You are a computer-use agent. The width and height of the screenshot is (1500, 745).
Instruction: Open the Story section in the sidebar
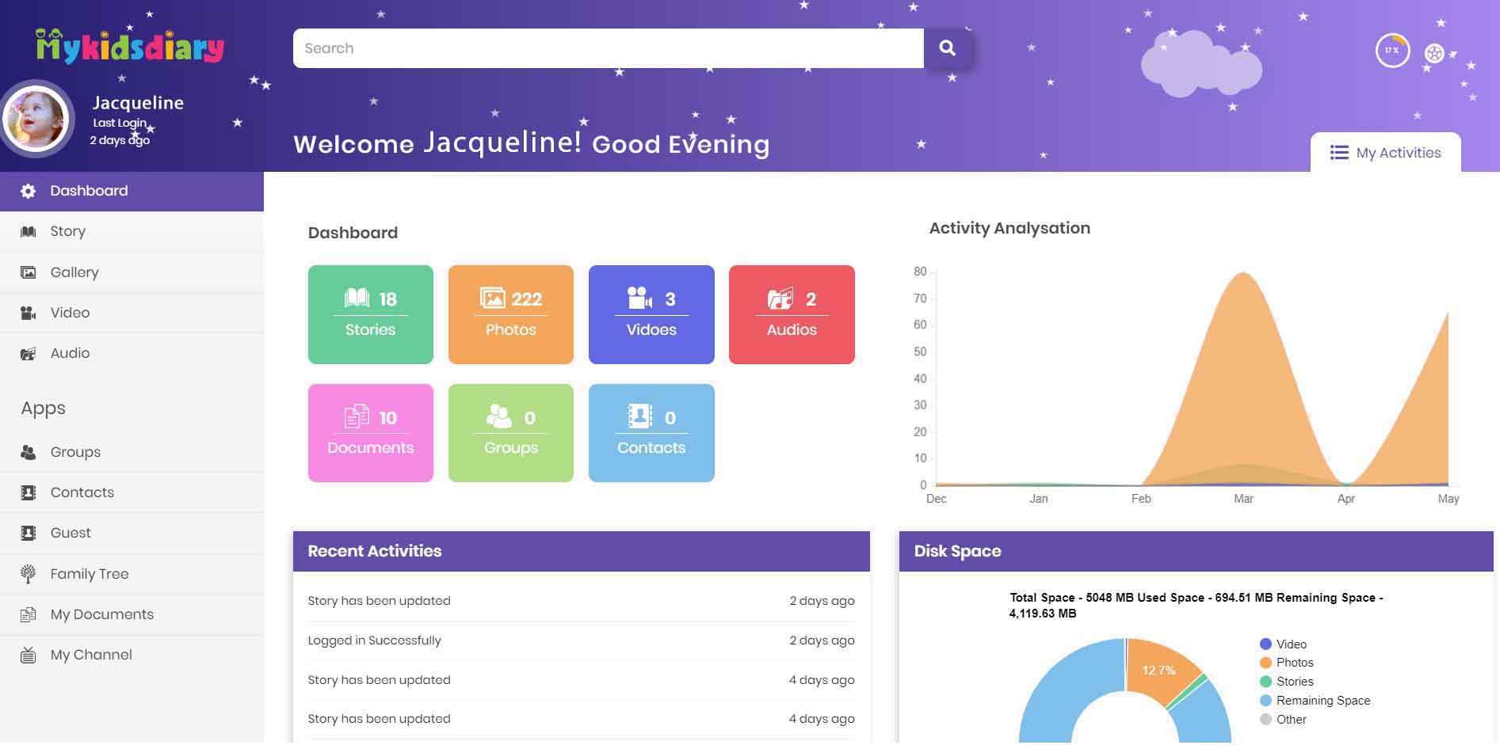click(x=67, y=230)
